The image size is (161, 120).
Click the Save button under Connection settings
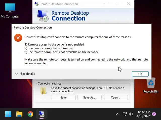click(x=63, y=97)
